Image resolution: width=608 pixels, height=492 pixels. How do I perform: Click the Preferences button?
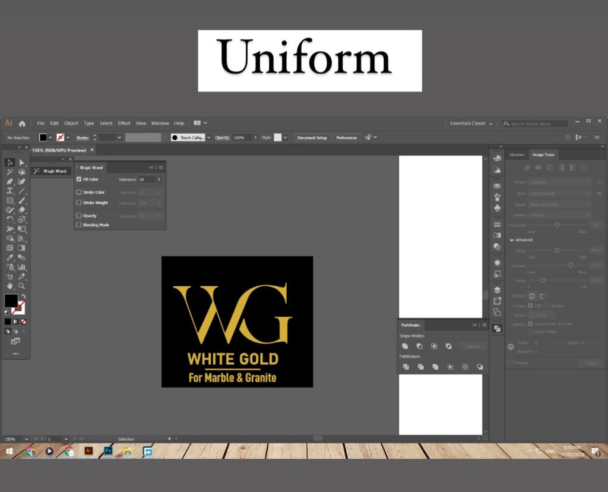(x=346, y=137)
